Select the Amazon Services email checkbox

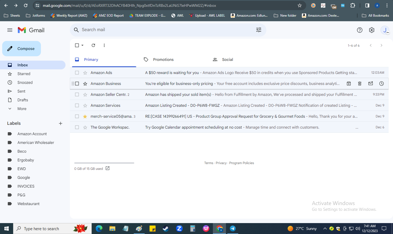77,105
